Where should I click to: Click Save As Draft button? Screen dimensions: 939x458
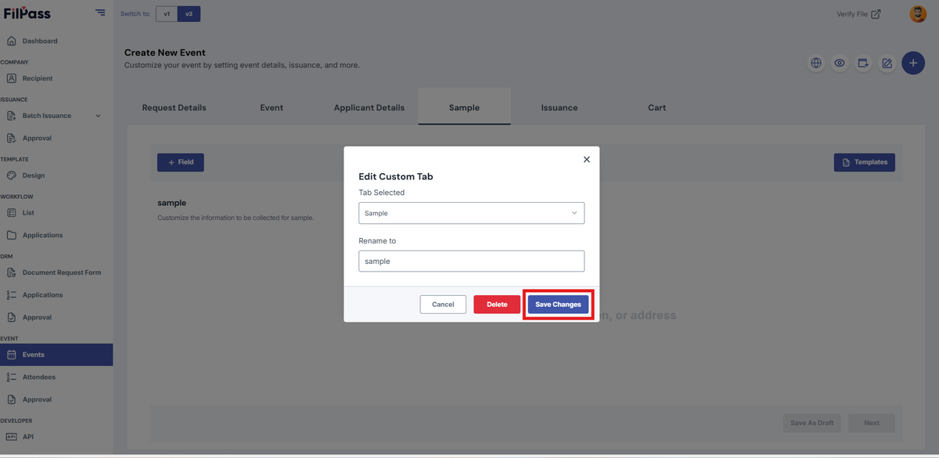pyautogui.click(x=812, y=423)
